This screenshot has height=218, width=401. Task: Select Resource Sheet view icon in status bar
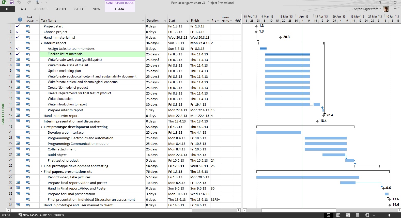pyautogui.click(x=357, y=215)
